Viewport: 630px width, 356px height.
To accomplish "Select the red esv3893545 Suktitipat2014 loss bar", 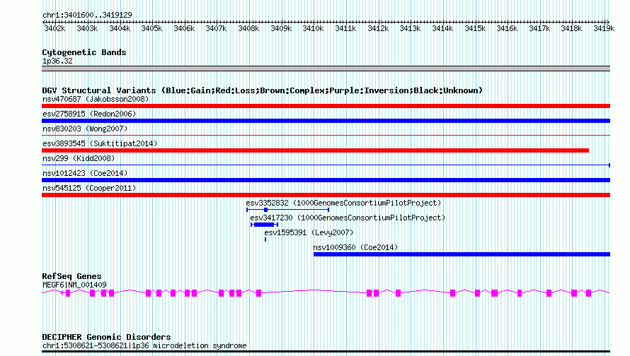I will tap(316, 150).
